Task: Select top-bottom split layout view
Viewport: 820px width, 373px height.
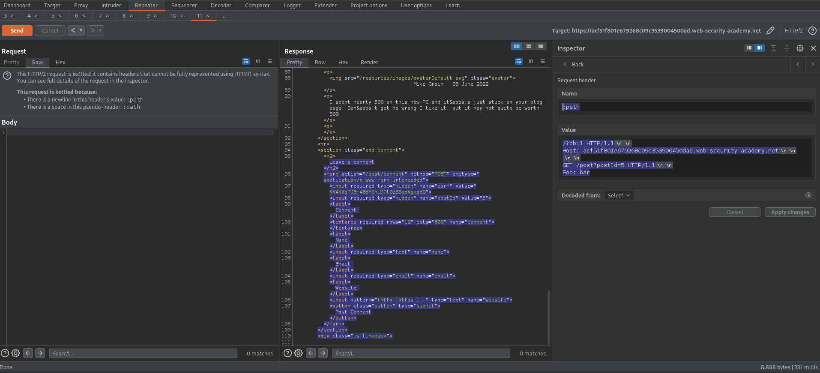Action: tap(529, 46)
